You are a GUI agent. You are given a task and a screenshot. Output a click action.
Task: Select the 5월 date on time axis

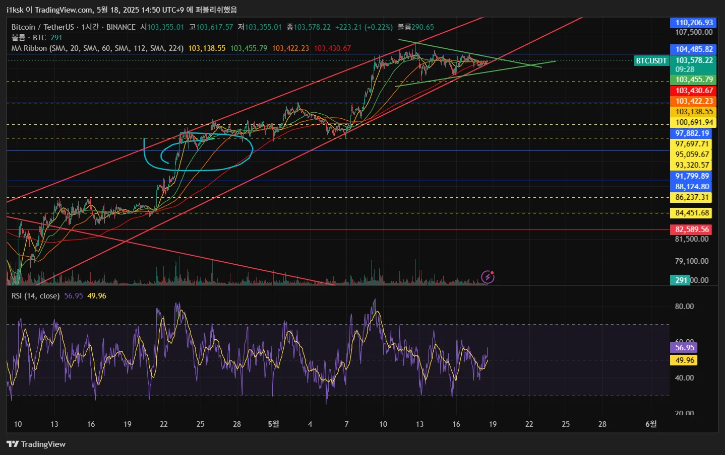(273, 424)
